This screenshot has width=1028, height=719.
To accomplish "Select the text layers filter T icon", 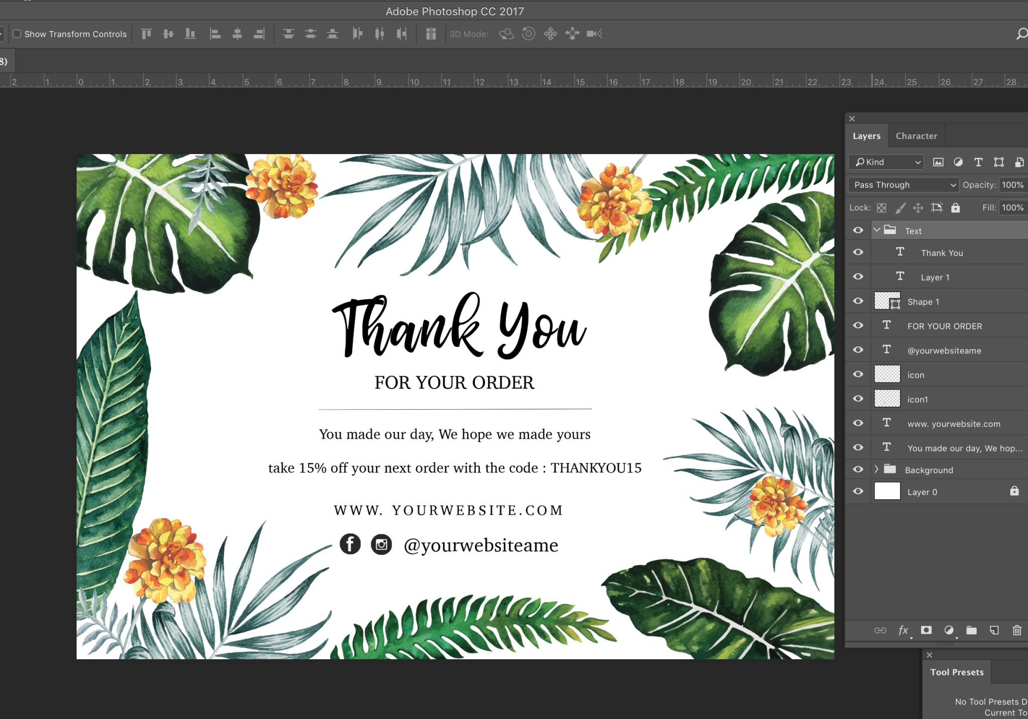I will [978, 162].
